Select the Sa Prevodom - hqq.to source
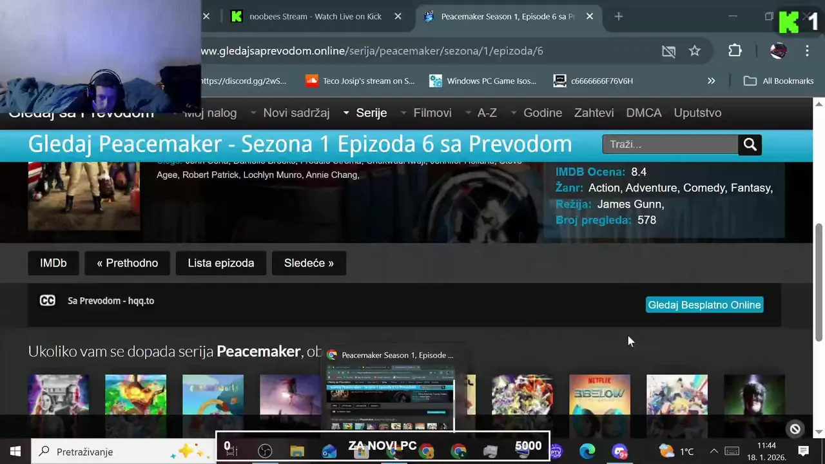This screenshot has height=464, width=825. [111, 300]
